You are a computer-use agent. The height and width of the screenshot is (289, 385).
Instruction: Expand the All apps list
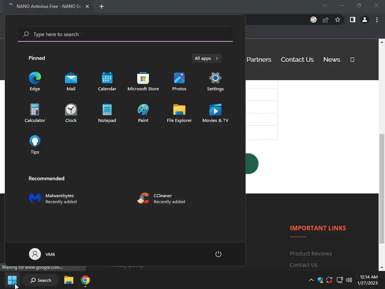pyautogui.click(x=206, y=58)
